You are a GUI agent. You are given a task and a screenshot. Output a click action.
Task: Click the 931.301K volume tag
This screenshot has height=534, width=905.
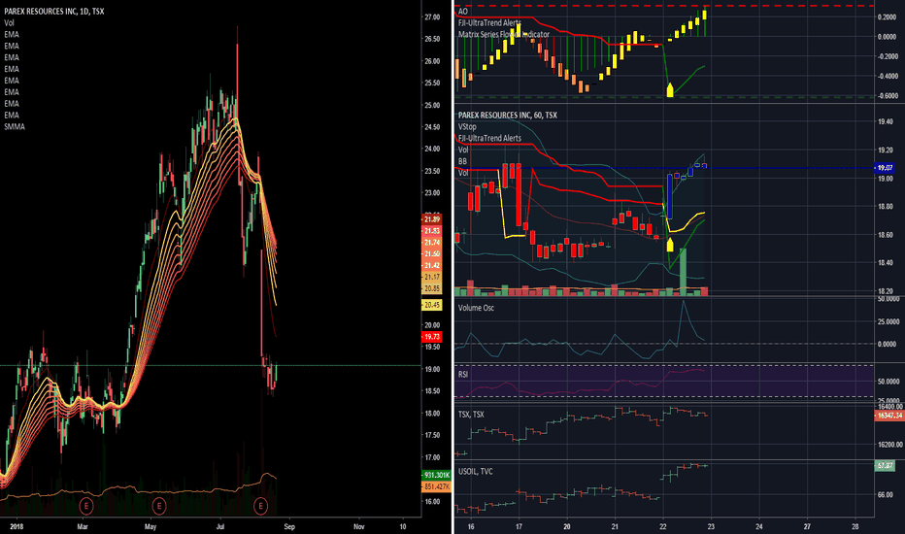(436, 475)
